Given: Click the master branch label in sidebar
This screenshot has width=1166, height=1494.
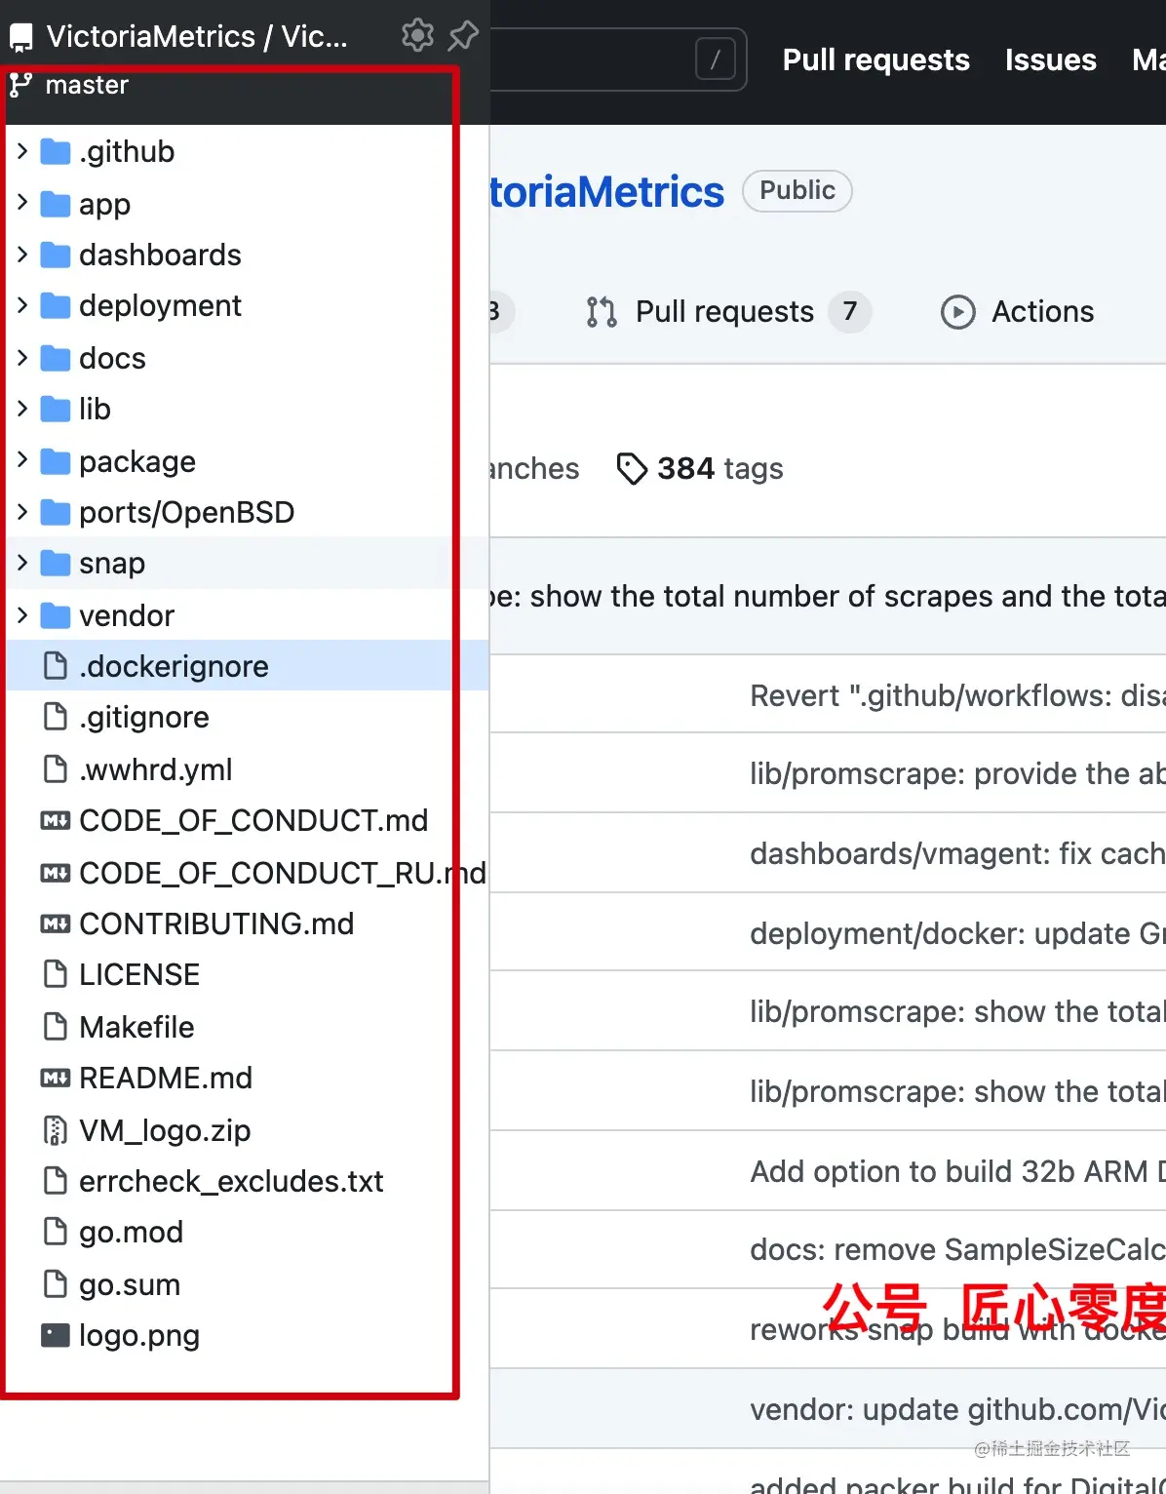Looking at the screenshot, I should coord(87,85).
